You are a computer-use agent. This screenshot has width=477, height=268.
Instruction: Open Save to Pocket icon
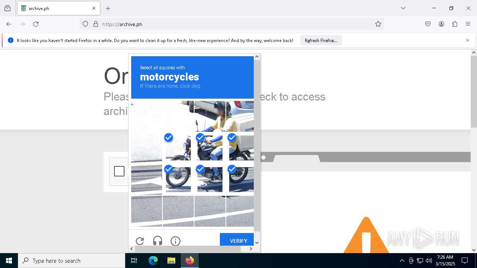pyautogui.click(x=428, y=24)
